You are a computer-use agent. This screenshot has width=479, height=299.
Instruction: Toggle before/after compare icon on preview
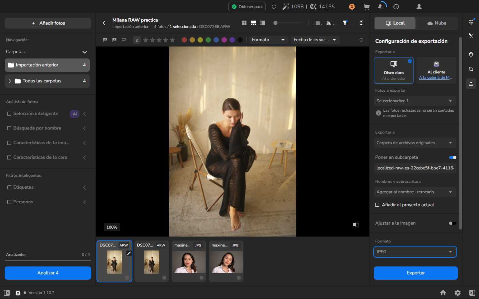(356, 225)
